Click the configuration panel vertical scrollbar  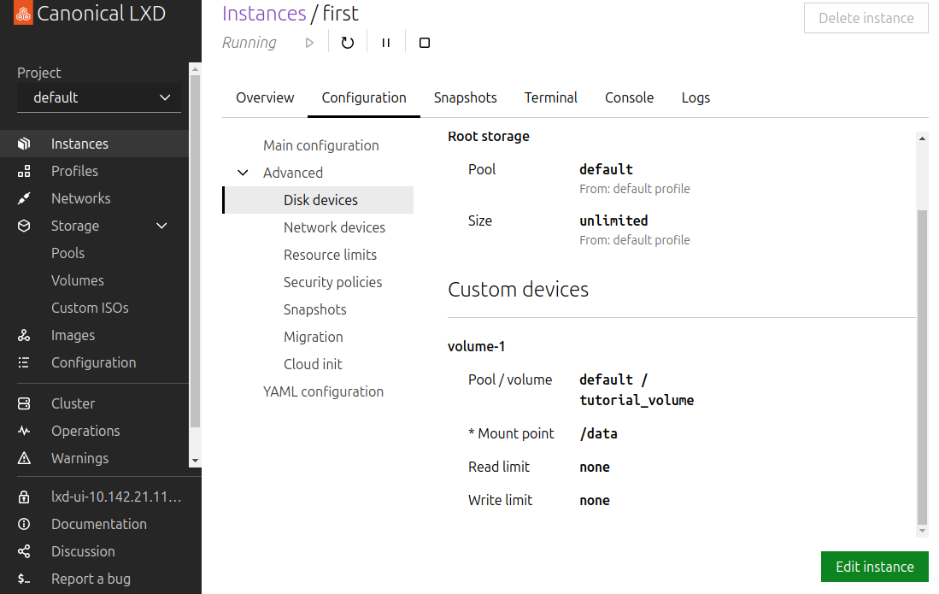tap(922, 368)
